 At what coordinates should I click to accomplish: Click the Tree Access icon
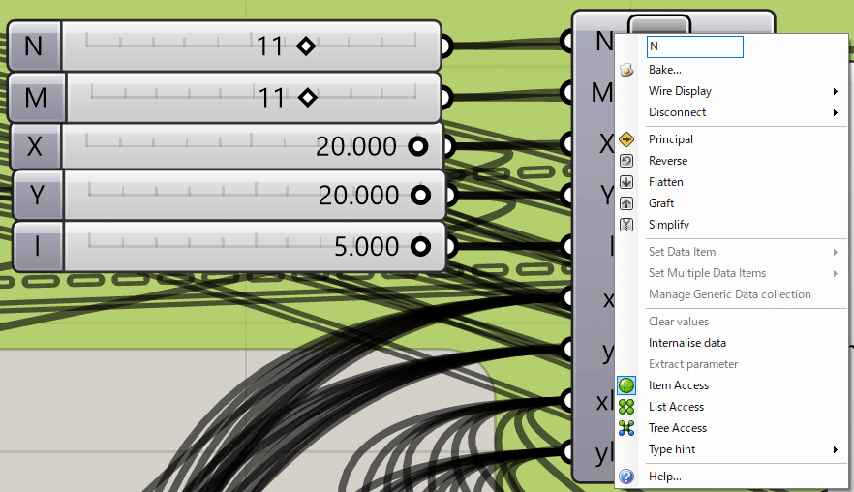[626, 428]
